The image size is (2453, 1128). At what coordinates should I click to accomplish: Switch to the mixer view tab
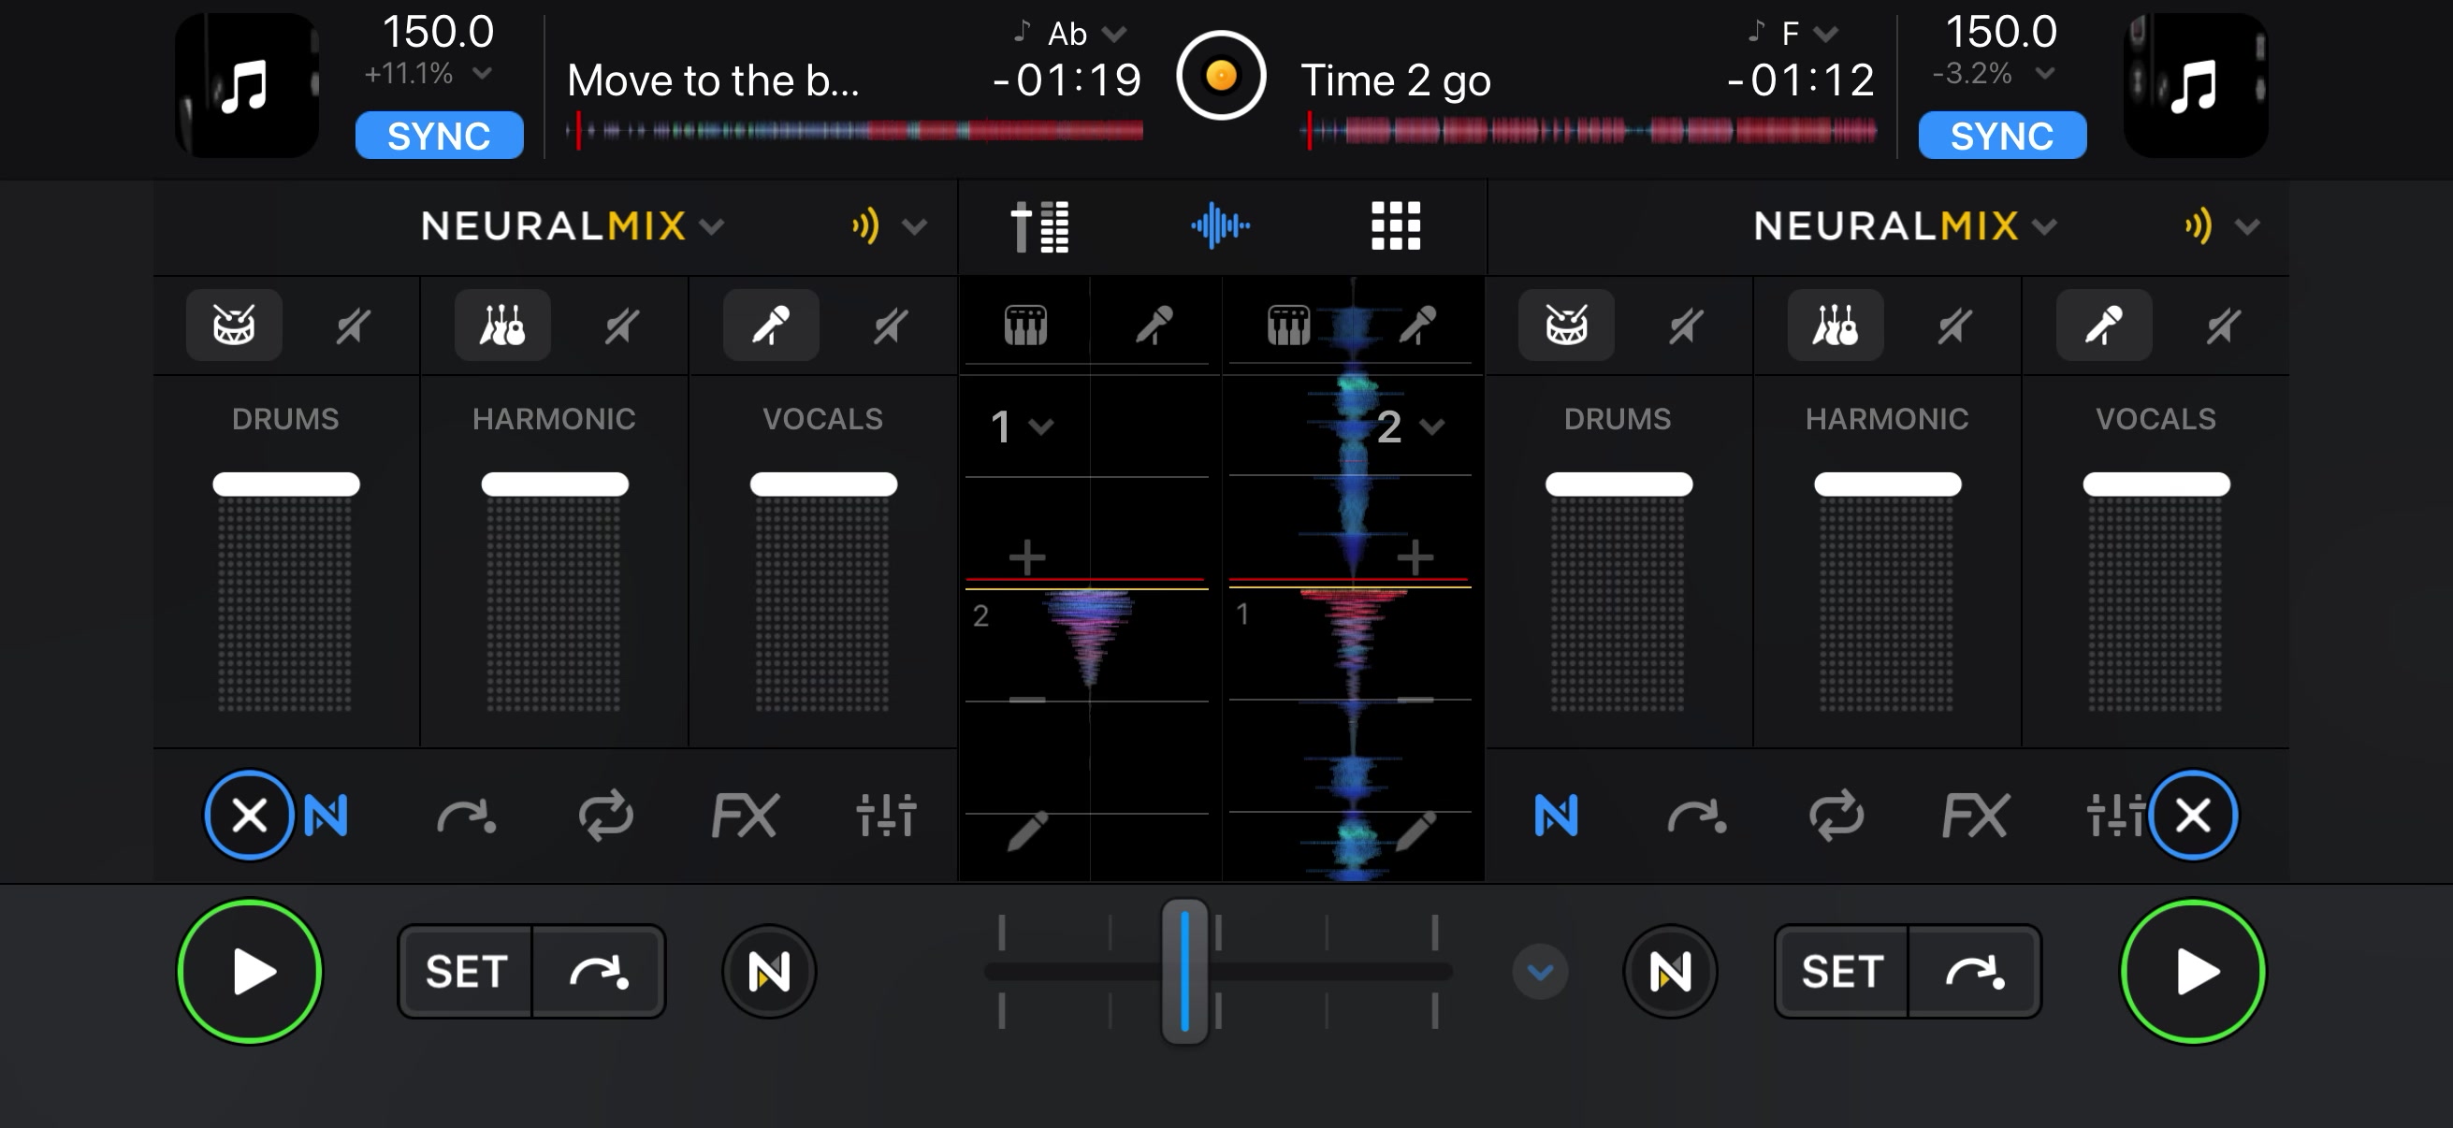1040,226
